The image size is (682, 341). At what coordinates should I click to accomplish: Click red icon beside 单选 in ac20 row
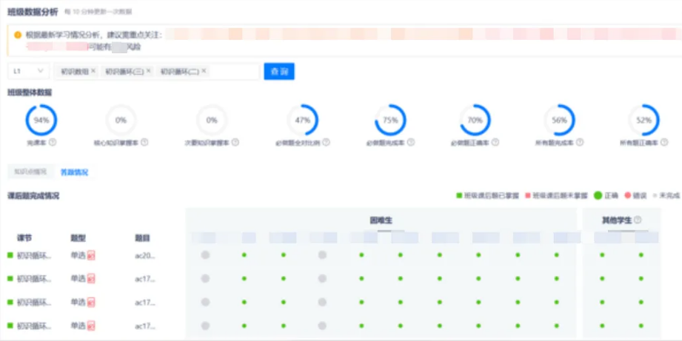coord(92,255)
